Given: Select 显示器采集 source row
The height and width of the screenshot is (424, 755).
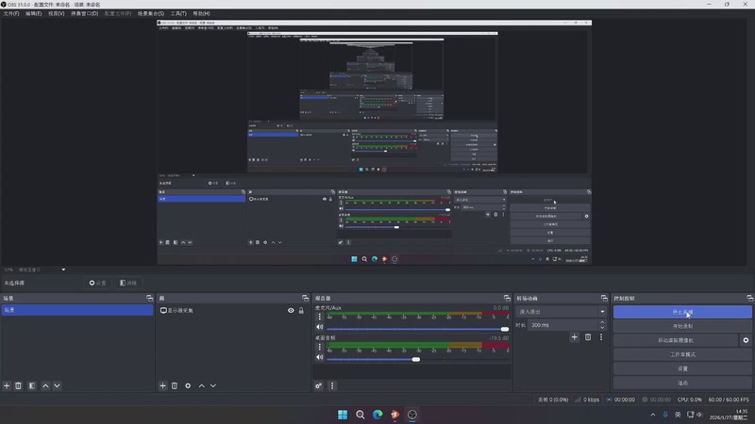Looking at the screenshot, I should [x=233, y=311].
